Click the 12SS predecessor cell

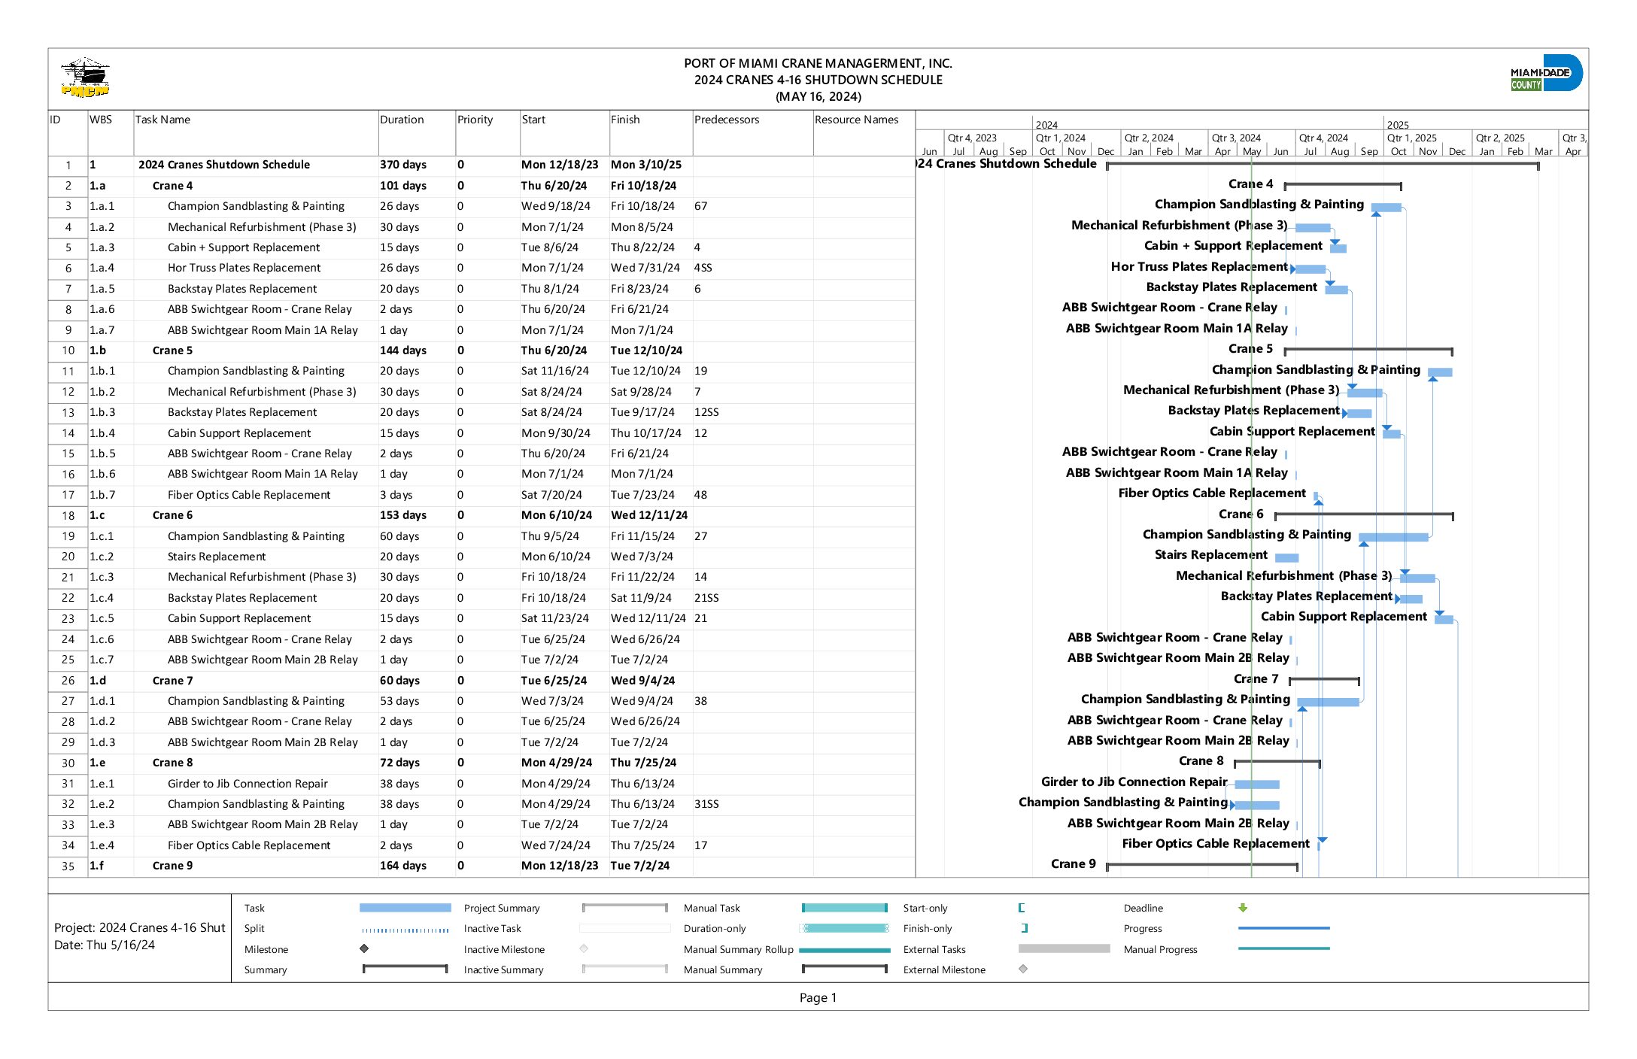coord(706,412)
